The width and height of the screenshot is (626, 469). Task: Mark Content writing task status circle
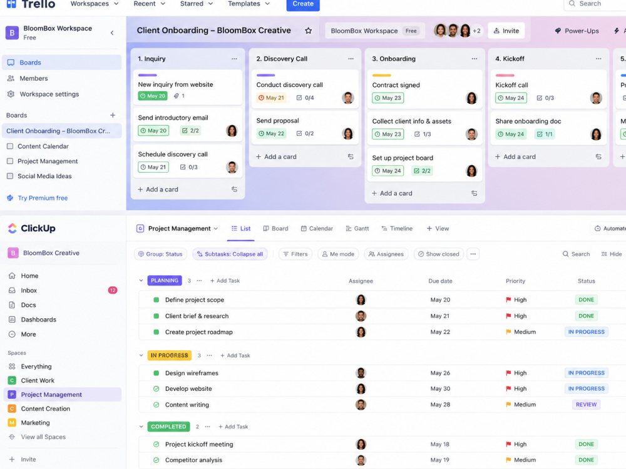(156, 405)
